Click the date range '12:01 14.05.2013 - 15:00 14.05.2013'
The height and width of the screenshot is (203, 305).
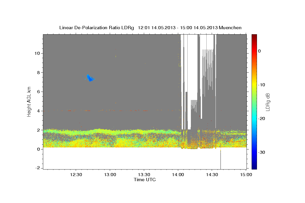coord(177,28)
